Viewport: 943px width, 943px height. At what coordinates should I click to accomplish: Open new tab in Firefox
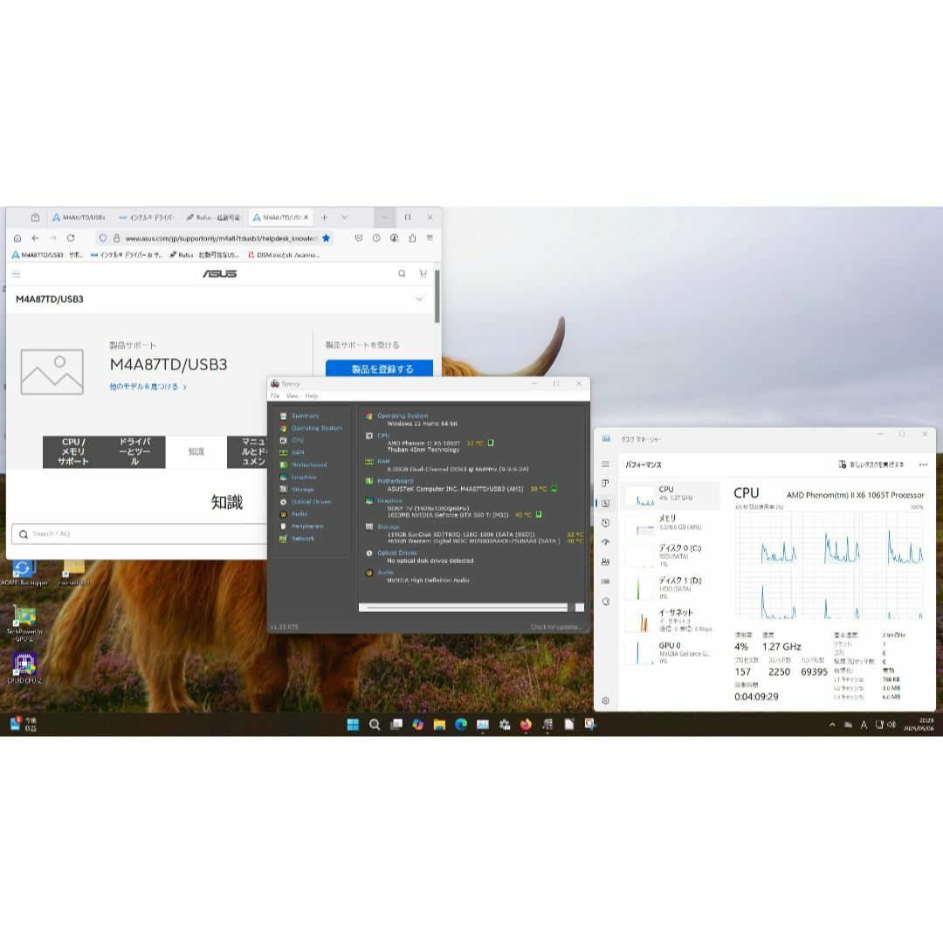[x=324, y=217]
